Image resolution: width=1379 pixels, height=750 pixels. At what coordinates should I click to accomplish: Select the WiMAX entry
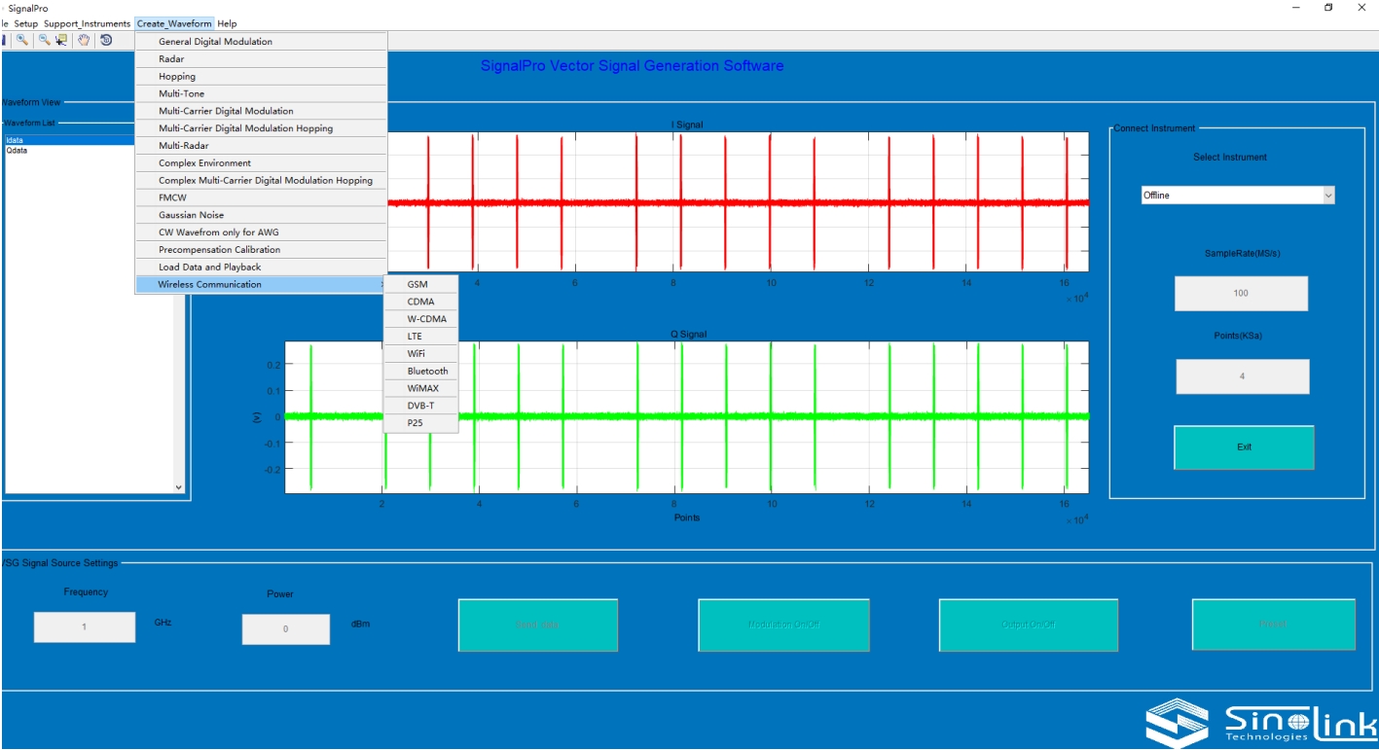(x=420, y=389)
